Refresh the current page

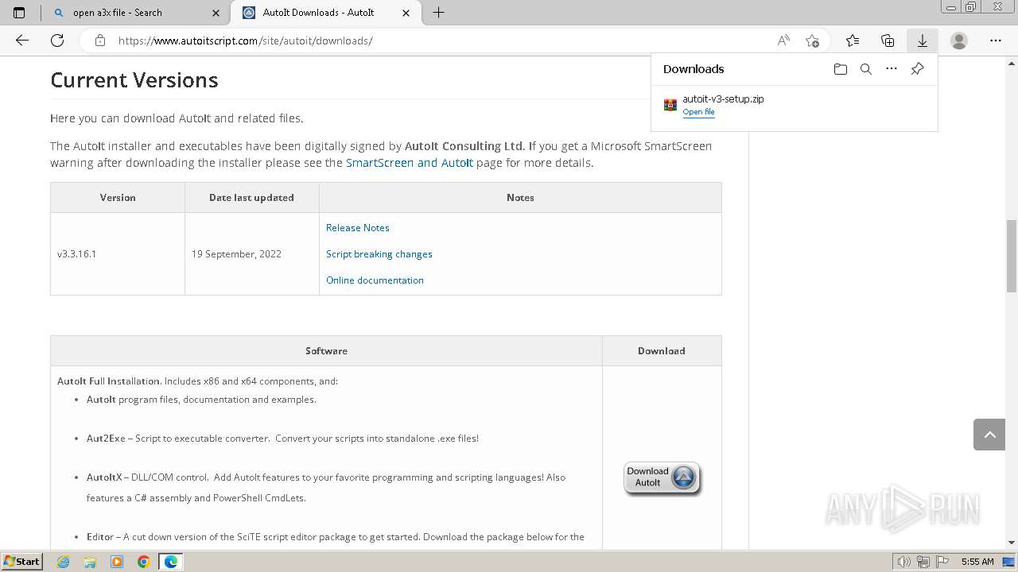tap(57, 41)
